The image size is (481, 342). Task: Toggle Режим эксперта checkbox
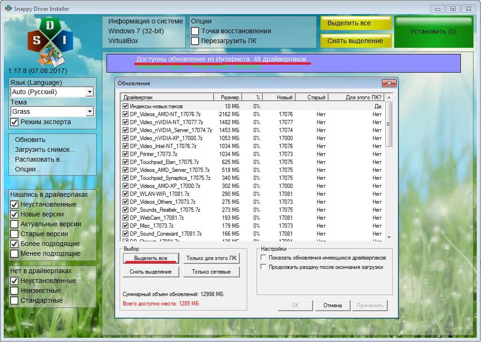(15, 122)
